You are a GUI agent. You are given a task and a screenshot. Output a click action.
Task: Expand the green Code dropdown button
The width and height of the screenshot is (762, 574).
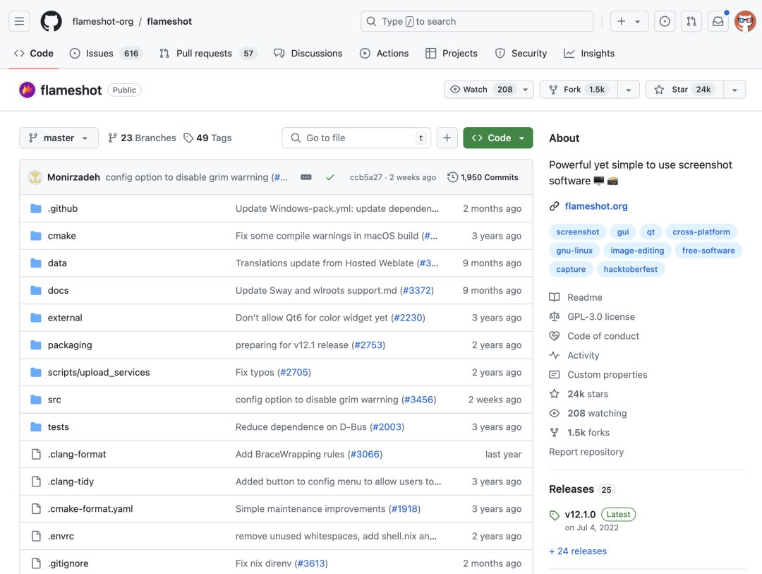pyautogui.click(x=498, y=138)
